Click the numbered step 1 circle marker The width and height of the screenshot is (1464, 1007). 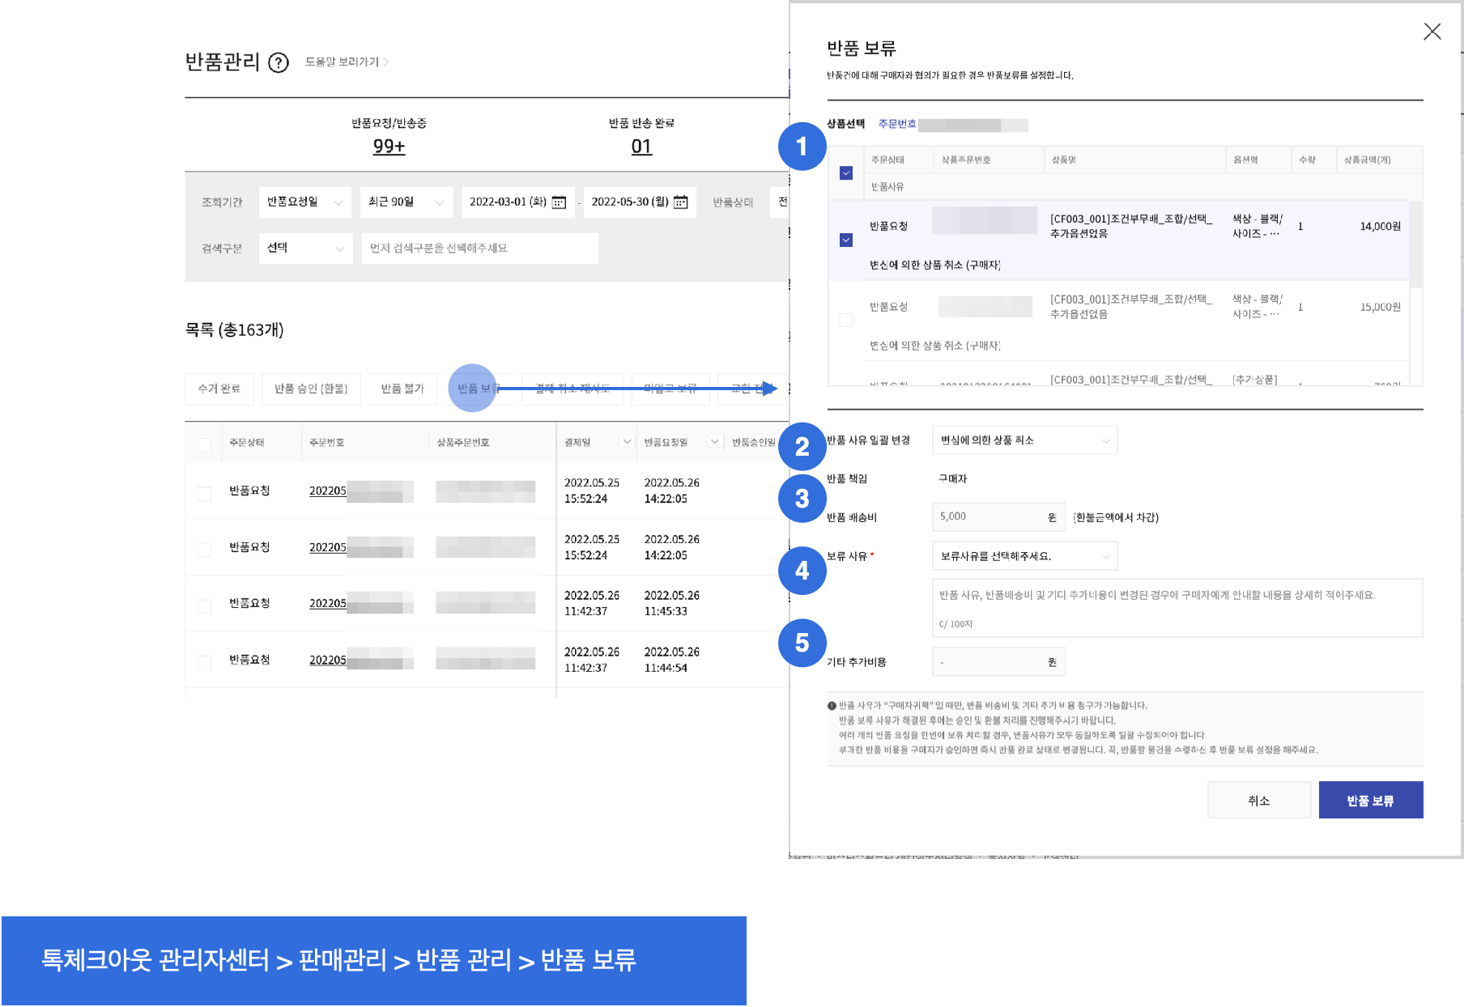(802, 147)
